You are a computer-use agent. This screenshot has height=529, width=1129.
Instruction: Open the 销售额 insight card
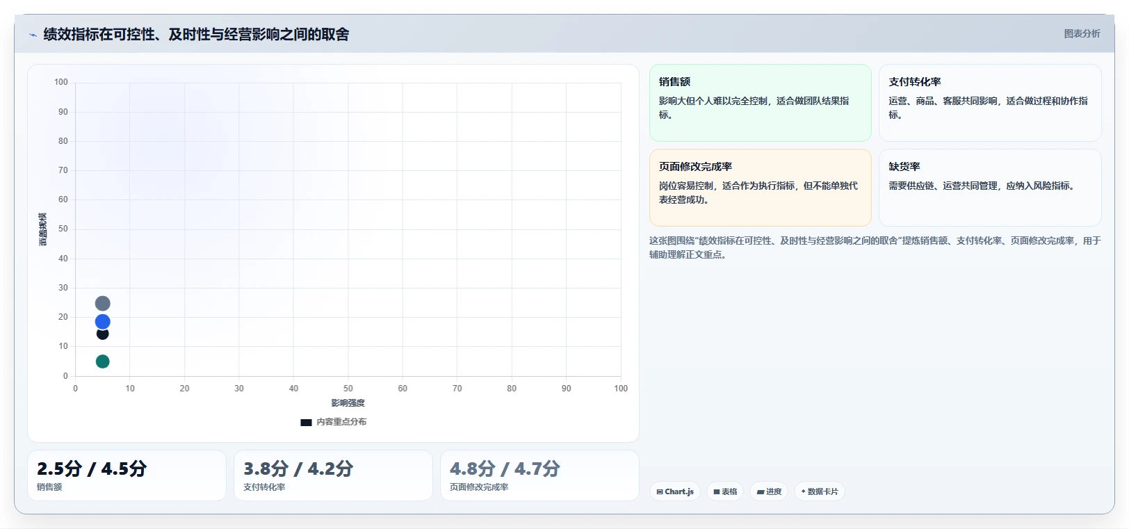[760, 103]
